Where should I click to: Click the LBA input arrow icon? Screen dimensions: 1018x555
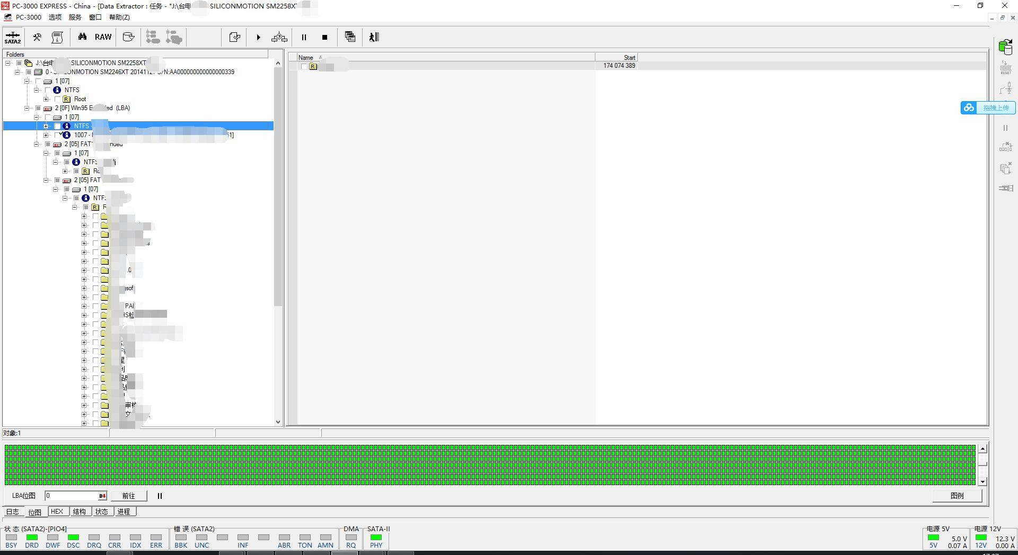102,496
